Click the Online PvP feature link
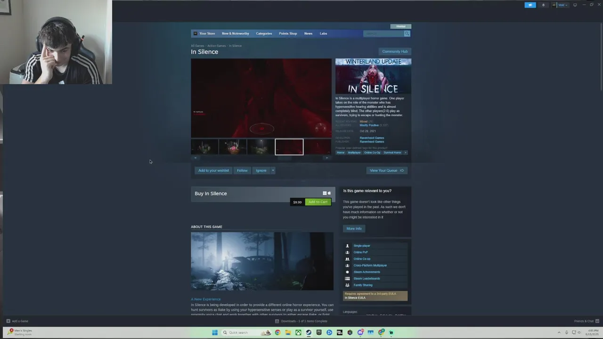 (361, 252)
